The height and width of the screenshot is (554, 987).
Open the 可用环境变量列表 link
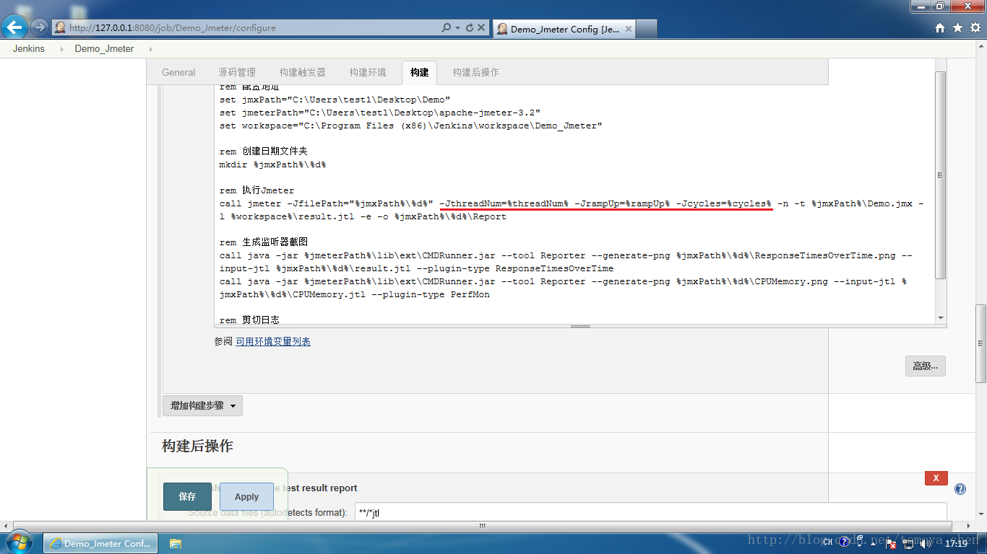(273, 341)
